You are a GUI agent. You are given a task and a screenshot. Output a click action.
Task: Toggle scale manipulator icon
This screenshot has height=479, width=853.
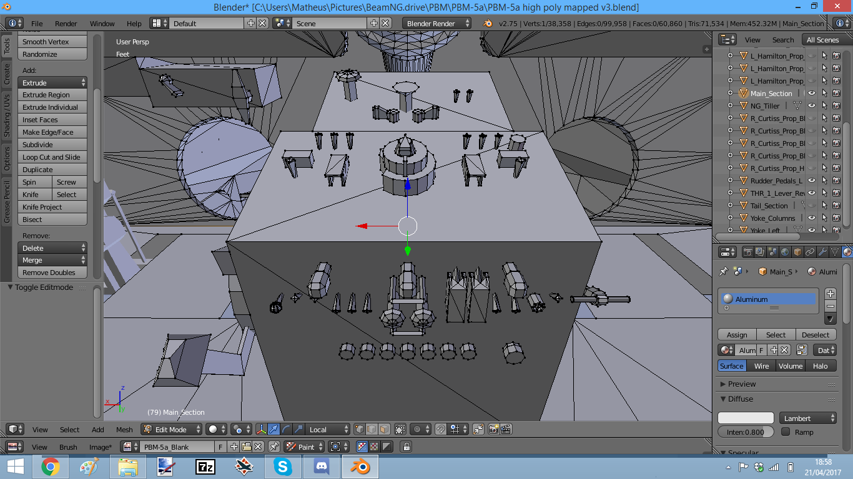pos(299,429)
